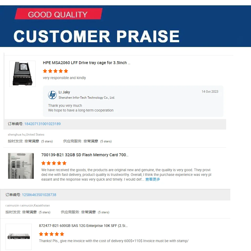Open the 600GB SAS drive thumbnail
251x251 pixels.
[19, 237]
